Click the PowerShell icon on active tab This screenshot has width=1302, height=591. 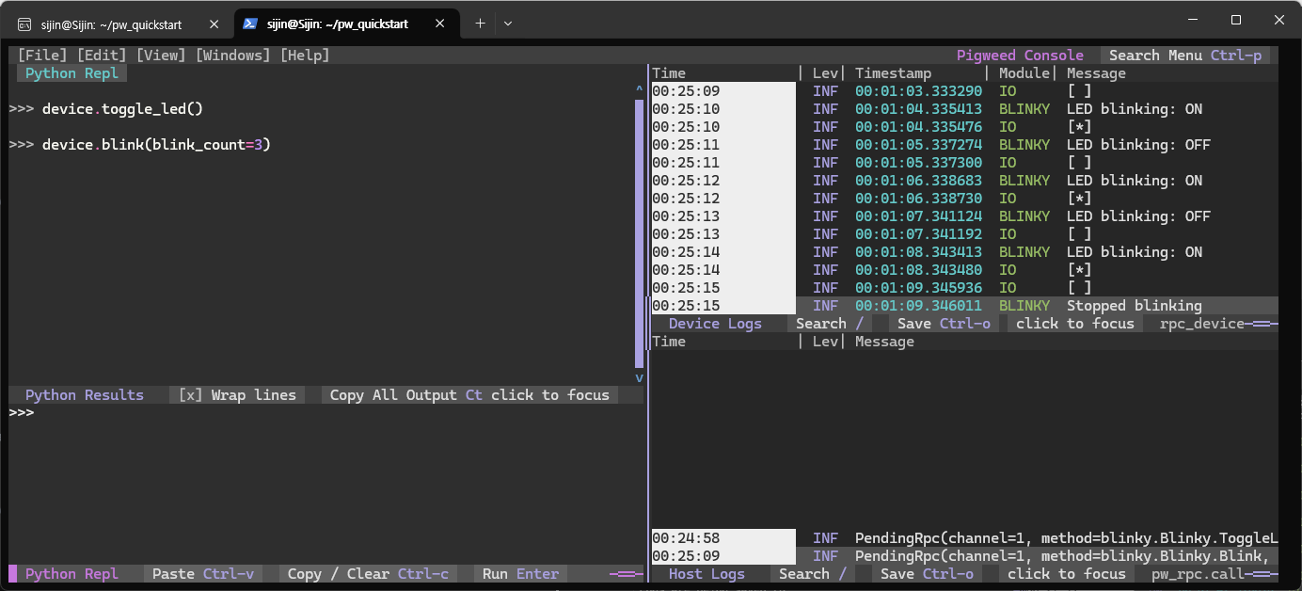(x=250, y=24)
